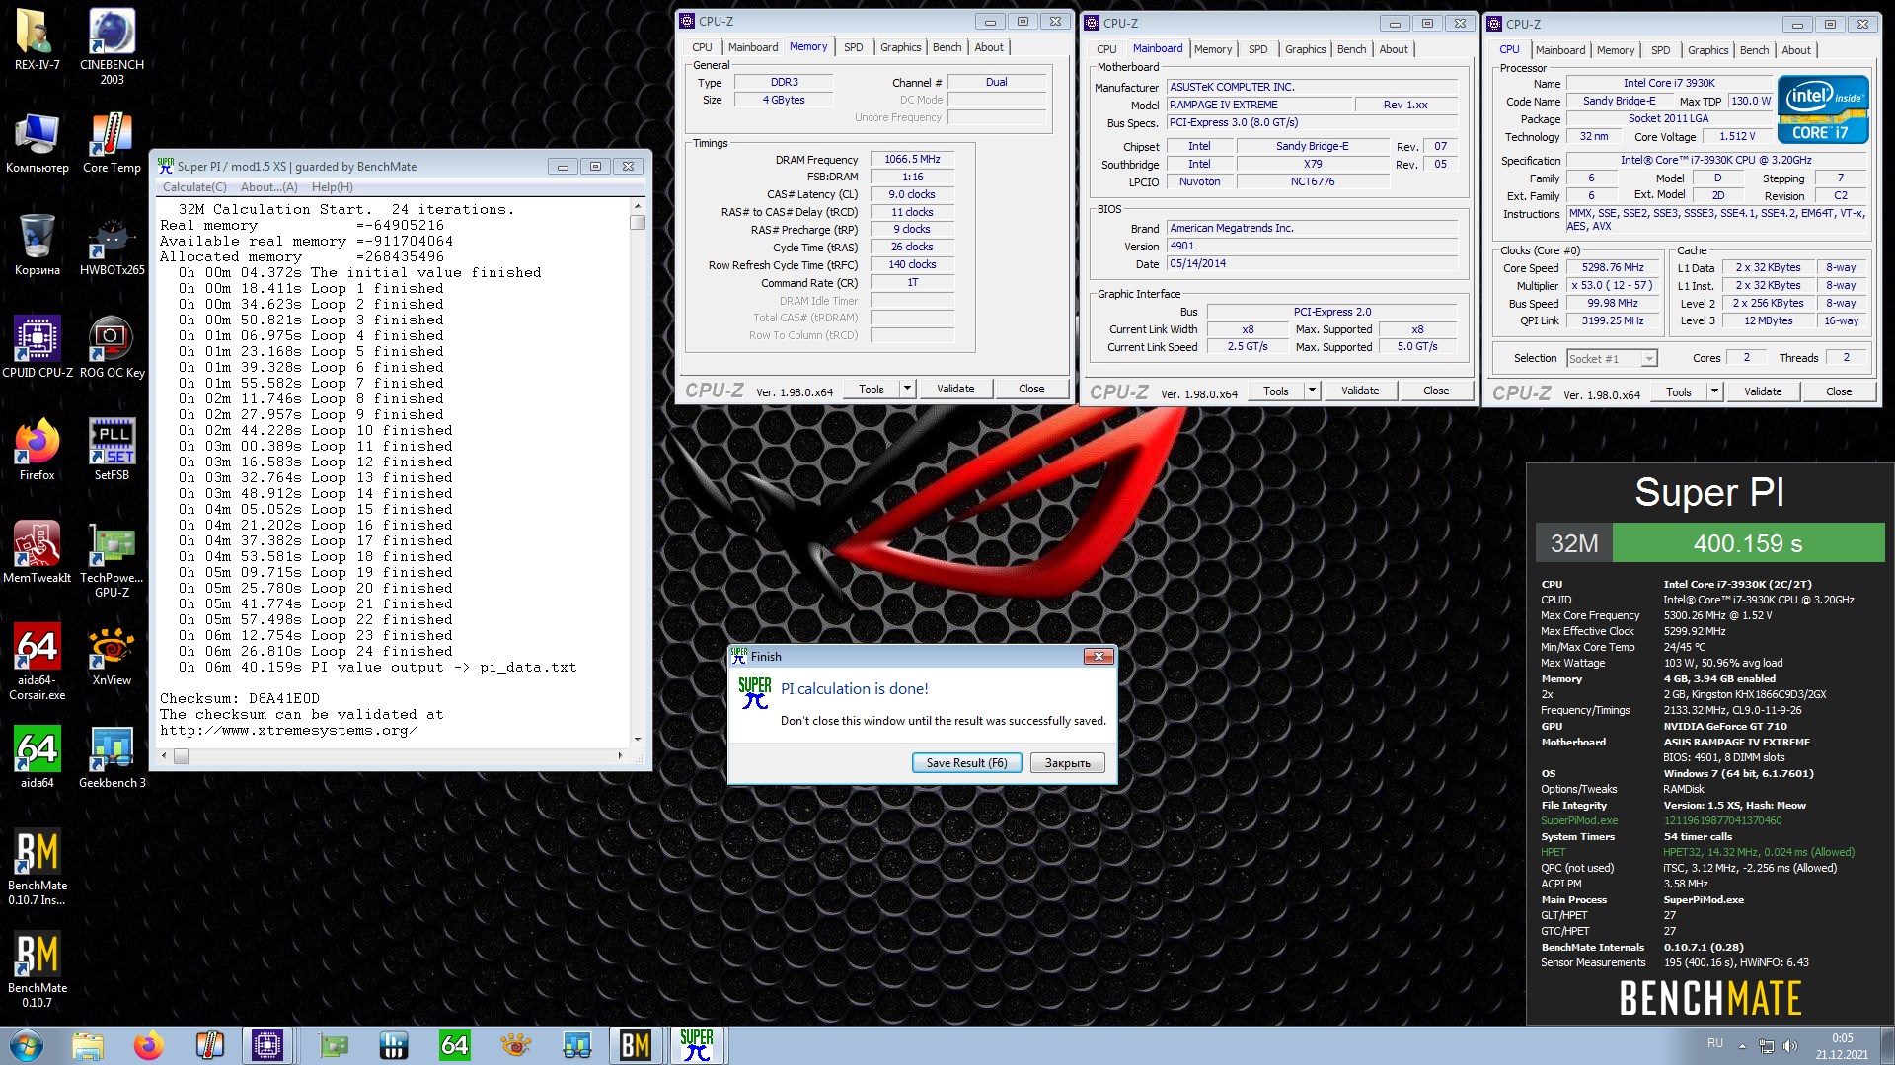This screenshot has height=1065, width=1895.
Task: Click Закрыть button in Finish dialog
Action: click(x=1067, y=762)
